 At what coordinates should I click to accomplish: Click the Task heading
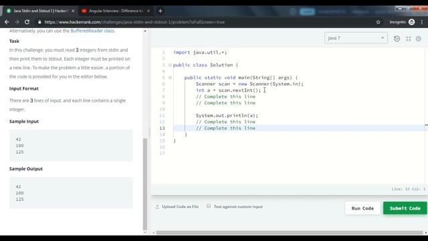[x=14, y=42]
